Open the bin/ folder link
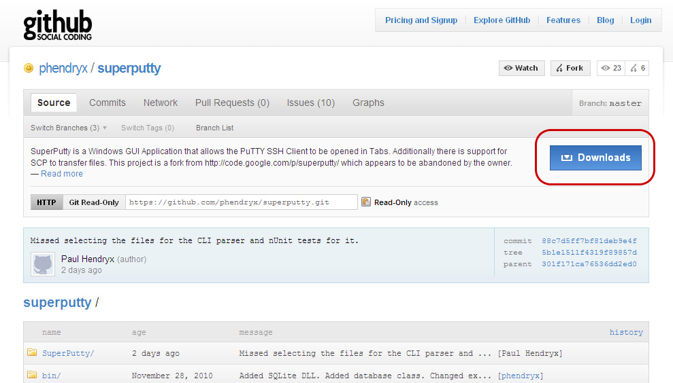 (51, 376)
